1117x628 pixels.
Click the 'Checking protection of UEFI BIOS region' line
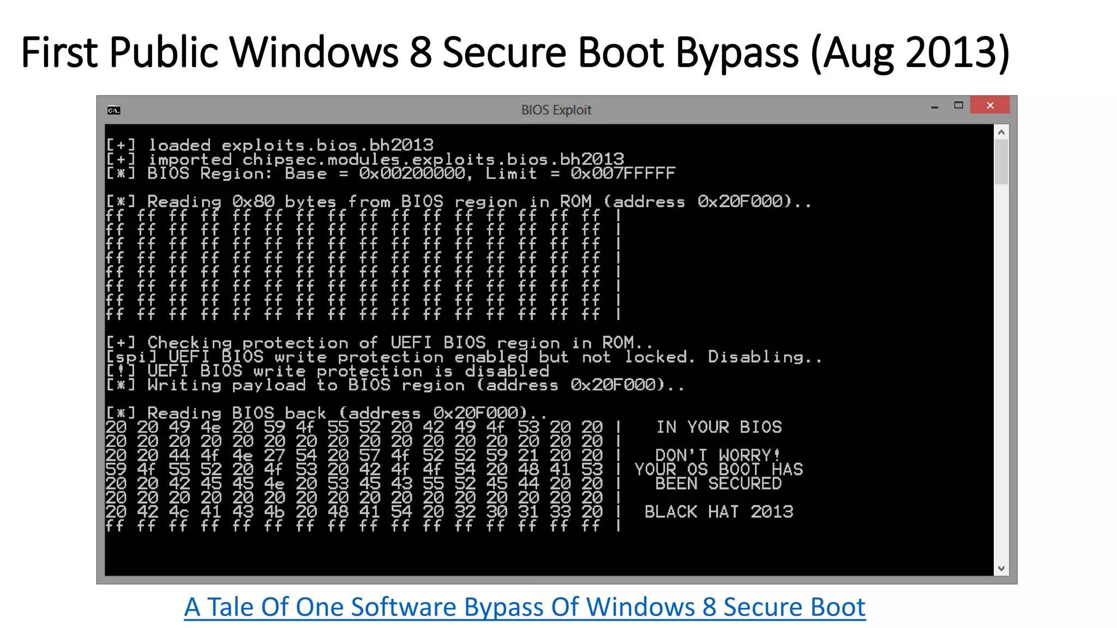coord(380,343)
